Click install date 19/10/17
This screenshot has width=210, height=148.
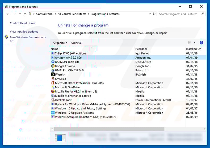(192, 100)
